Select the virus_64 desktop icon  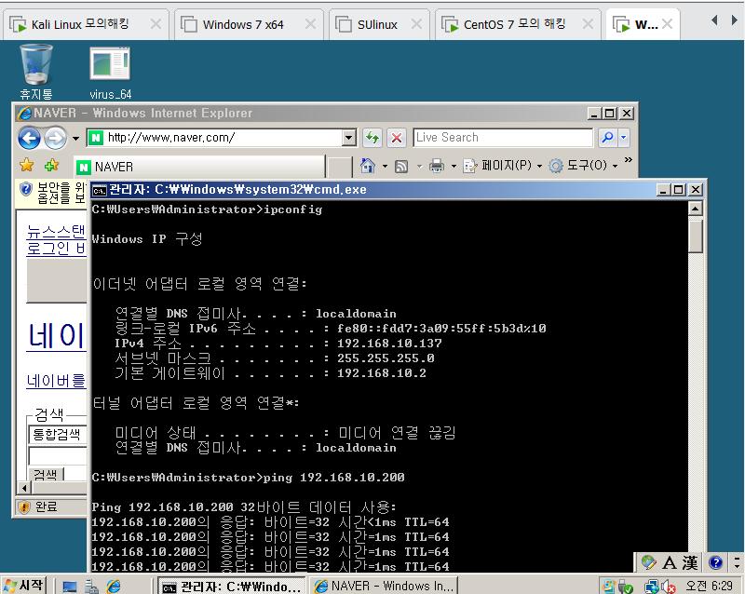tap(110, 73)
